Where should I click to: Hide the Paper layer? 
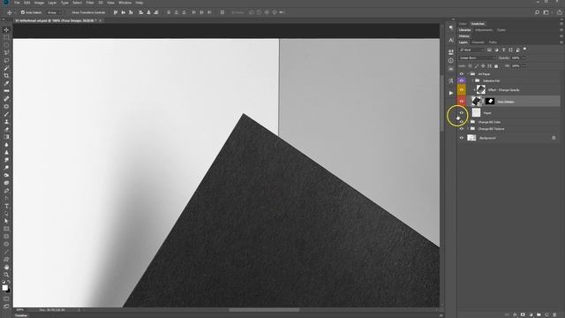pyautogui.click(x=462, y=113)
